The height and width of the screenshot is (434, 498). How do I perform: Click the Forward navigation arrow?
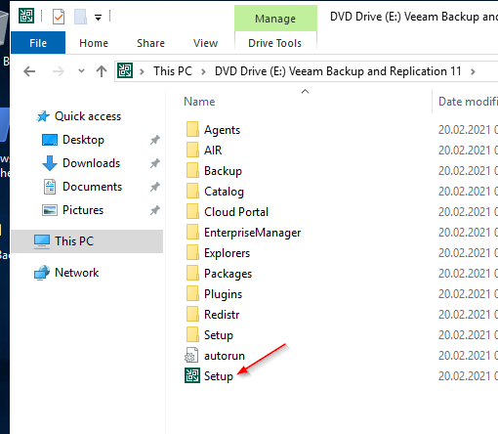click(x=59, y=71)
